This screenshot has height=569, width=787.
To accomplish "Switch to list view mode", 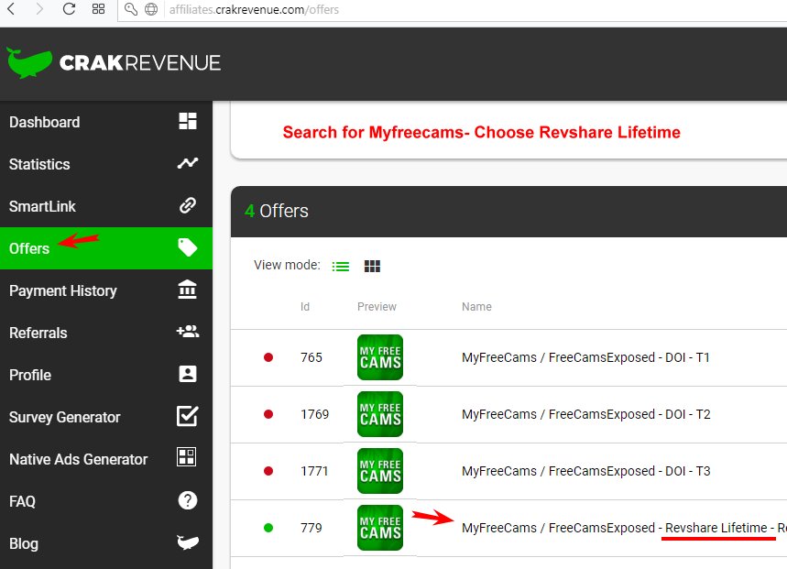I will pos(340,266).
